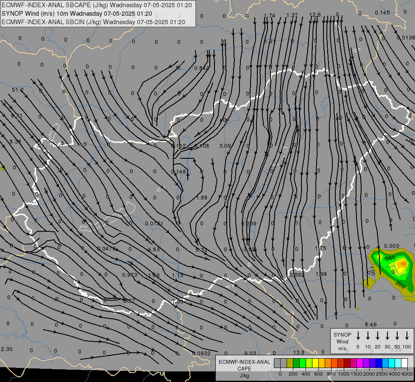
Task: Click the 6000 tick label on CAPE scale
Action: click(408, 374)
